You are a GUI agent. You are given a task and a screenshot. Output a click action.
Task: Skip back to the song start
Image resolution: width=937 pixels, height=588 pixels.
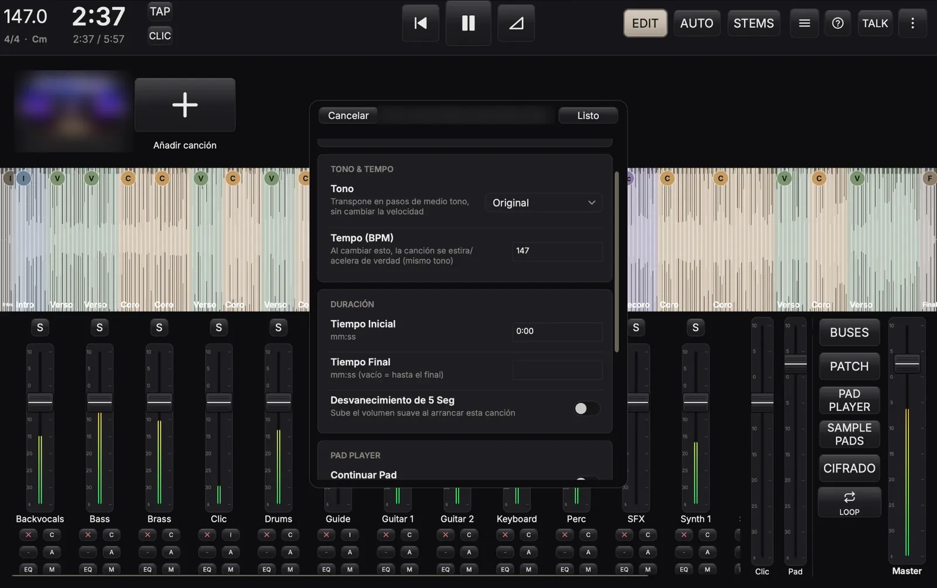point(420,23)
